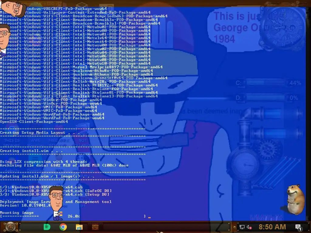Open the network status tray icon
The height and width of the screenshot is (233, 311).
pos(242,227)
